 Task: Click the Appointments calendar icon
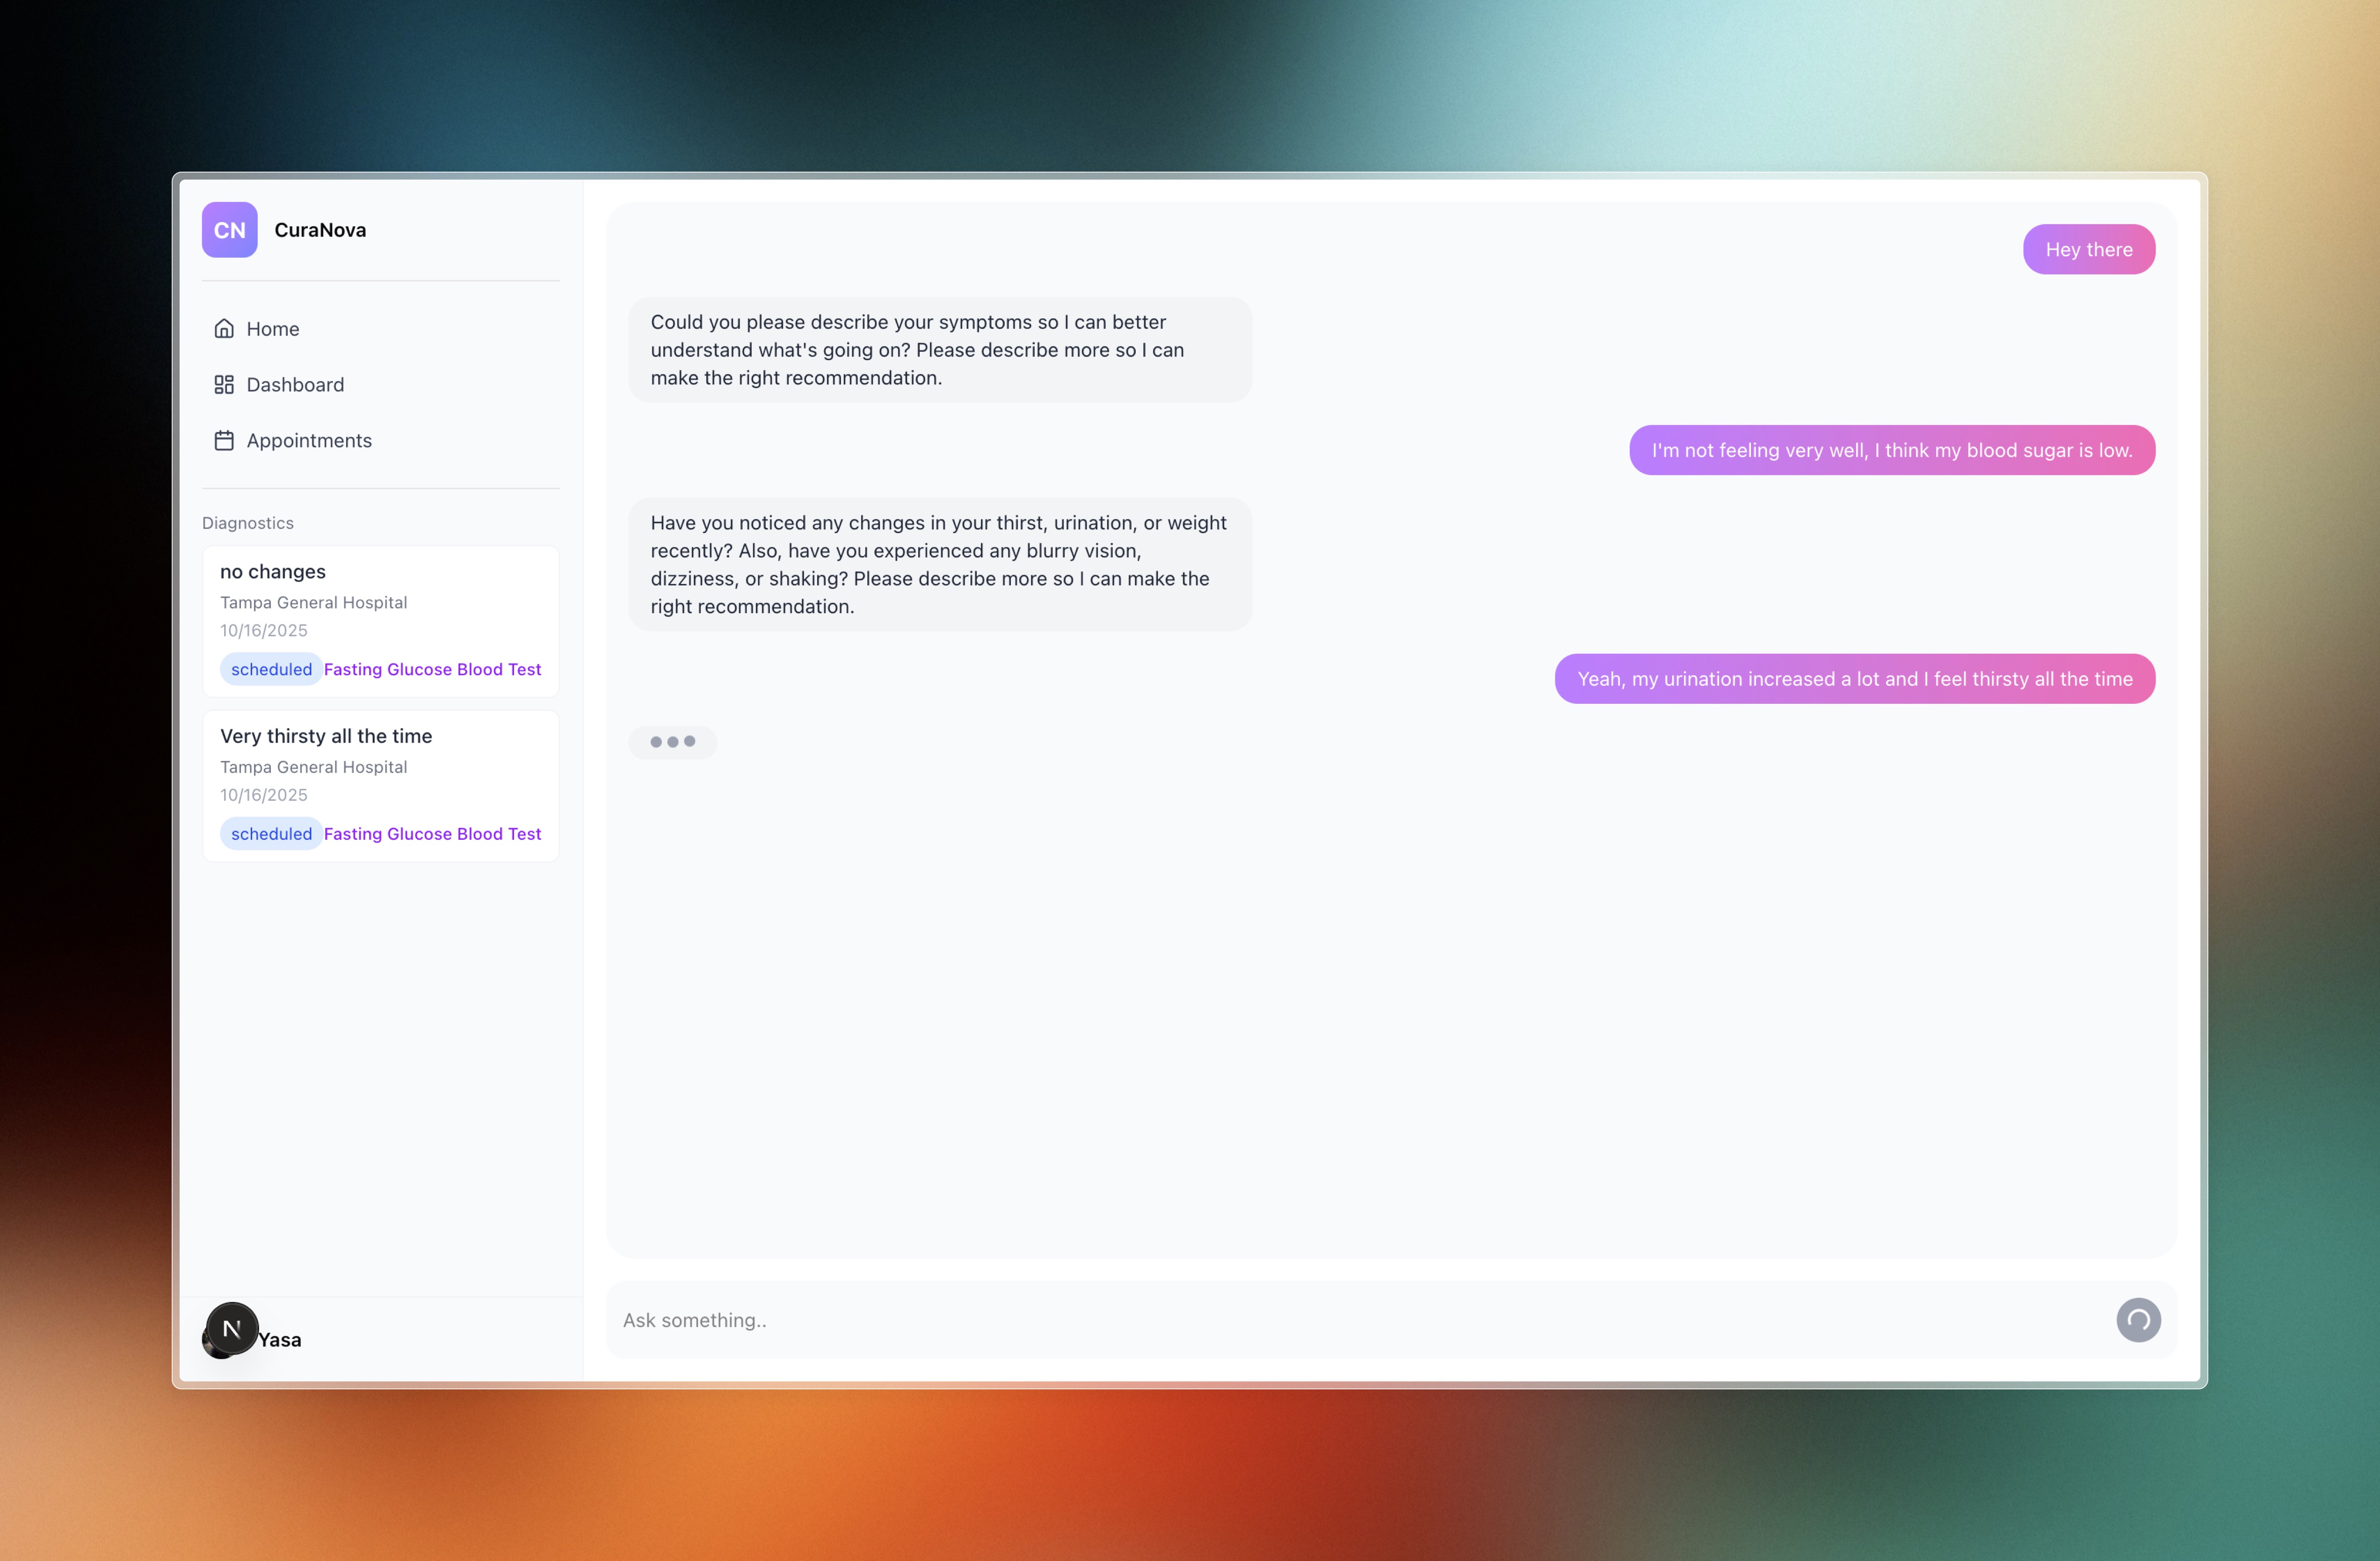click(224, 441)
